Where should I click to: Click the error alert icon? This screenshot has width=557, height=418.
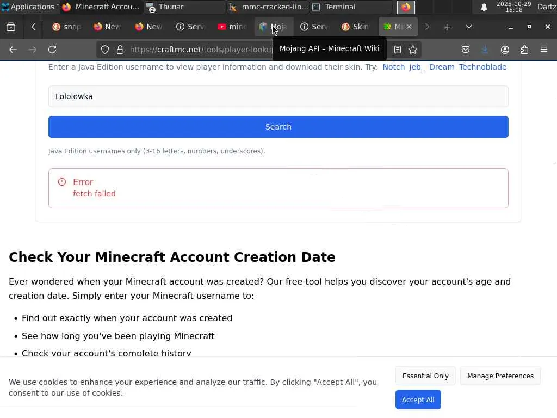pyautogui.click(x=62, y=182)
